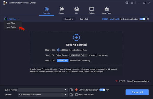Switch to the Ripper tab

coord(61,11)
